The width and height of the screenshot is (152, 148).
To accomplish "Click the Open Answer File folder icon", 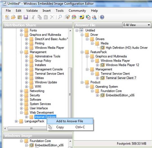I will tap(13, 17).
